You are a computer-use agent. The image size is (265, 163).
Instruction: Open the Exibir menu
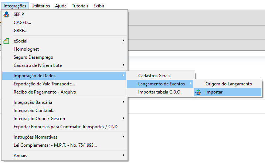tap(99, 6)
